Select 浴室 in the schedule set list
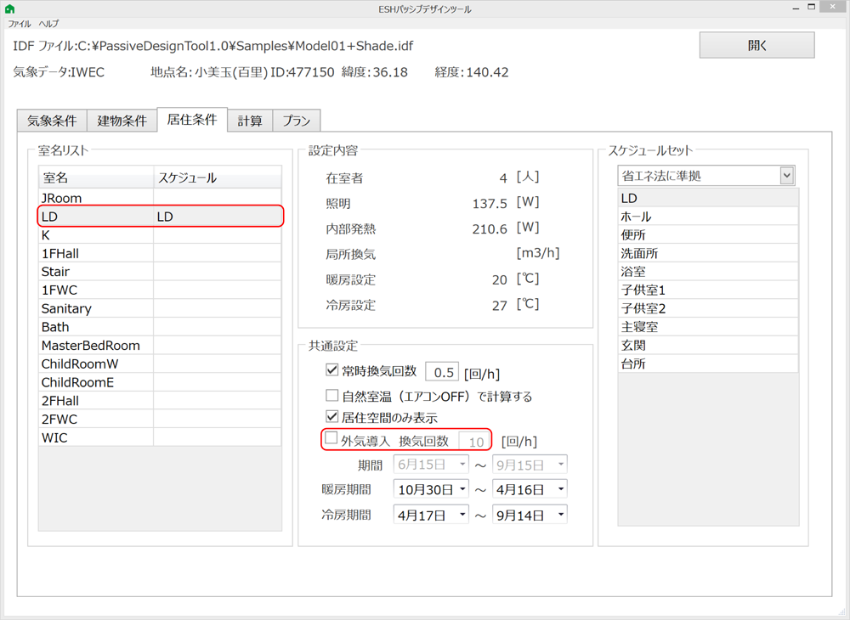This screenshot has width=850, height=620. [x=708, y=272]
